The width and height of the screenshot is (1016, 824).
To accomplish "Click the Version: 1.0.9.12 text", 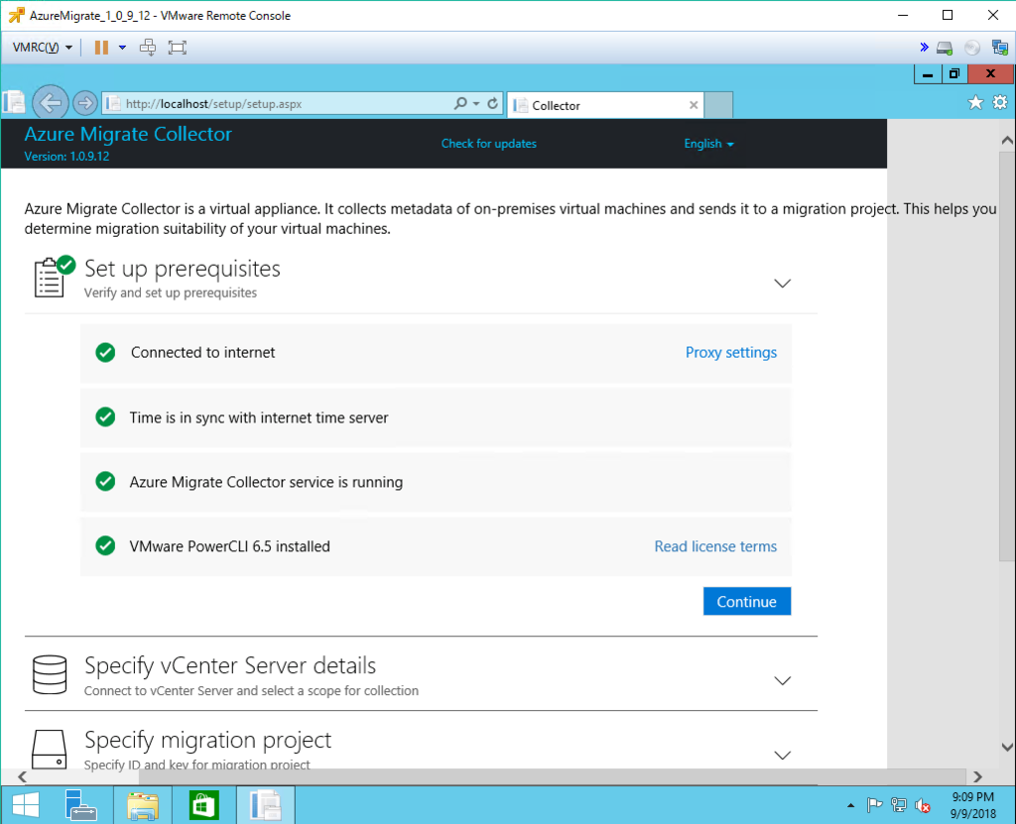I will [66, 156].
